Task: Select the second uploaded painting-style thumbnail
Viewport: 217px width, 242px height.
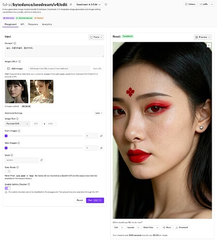Action: [x=42, y=91]
